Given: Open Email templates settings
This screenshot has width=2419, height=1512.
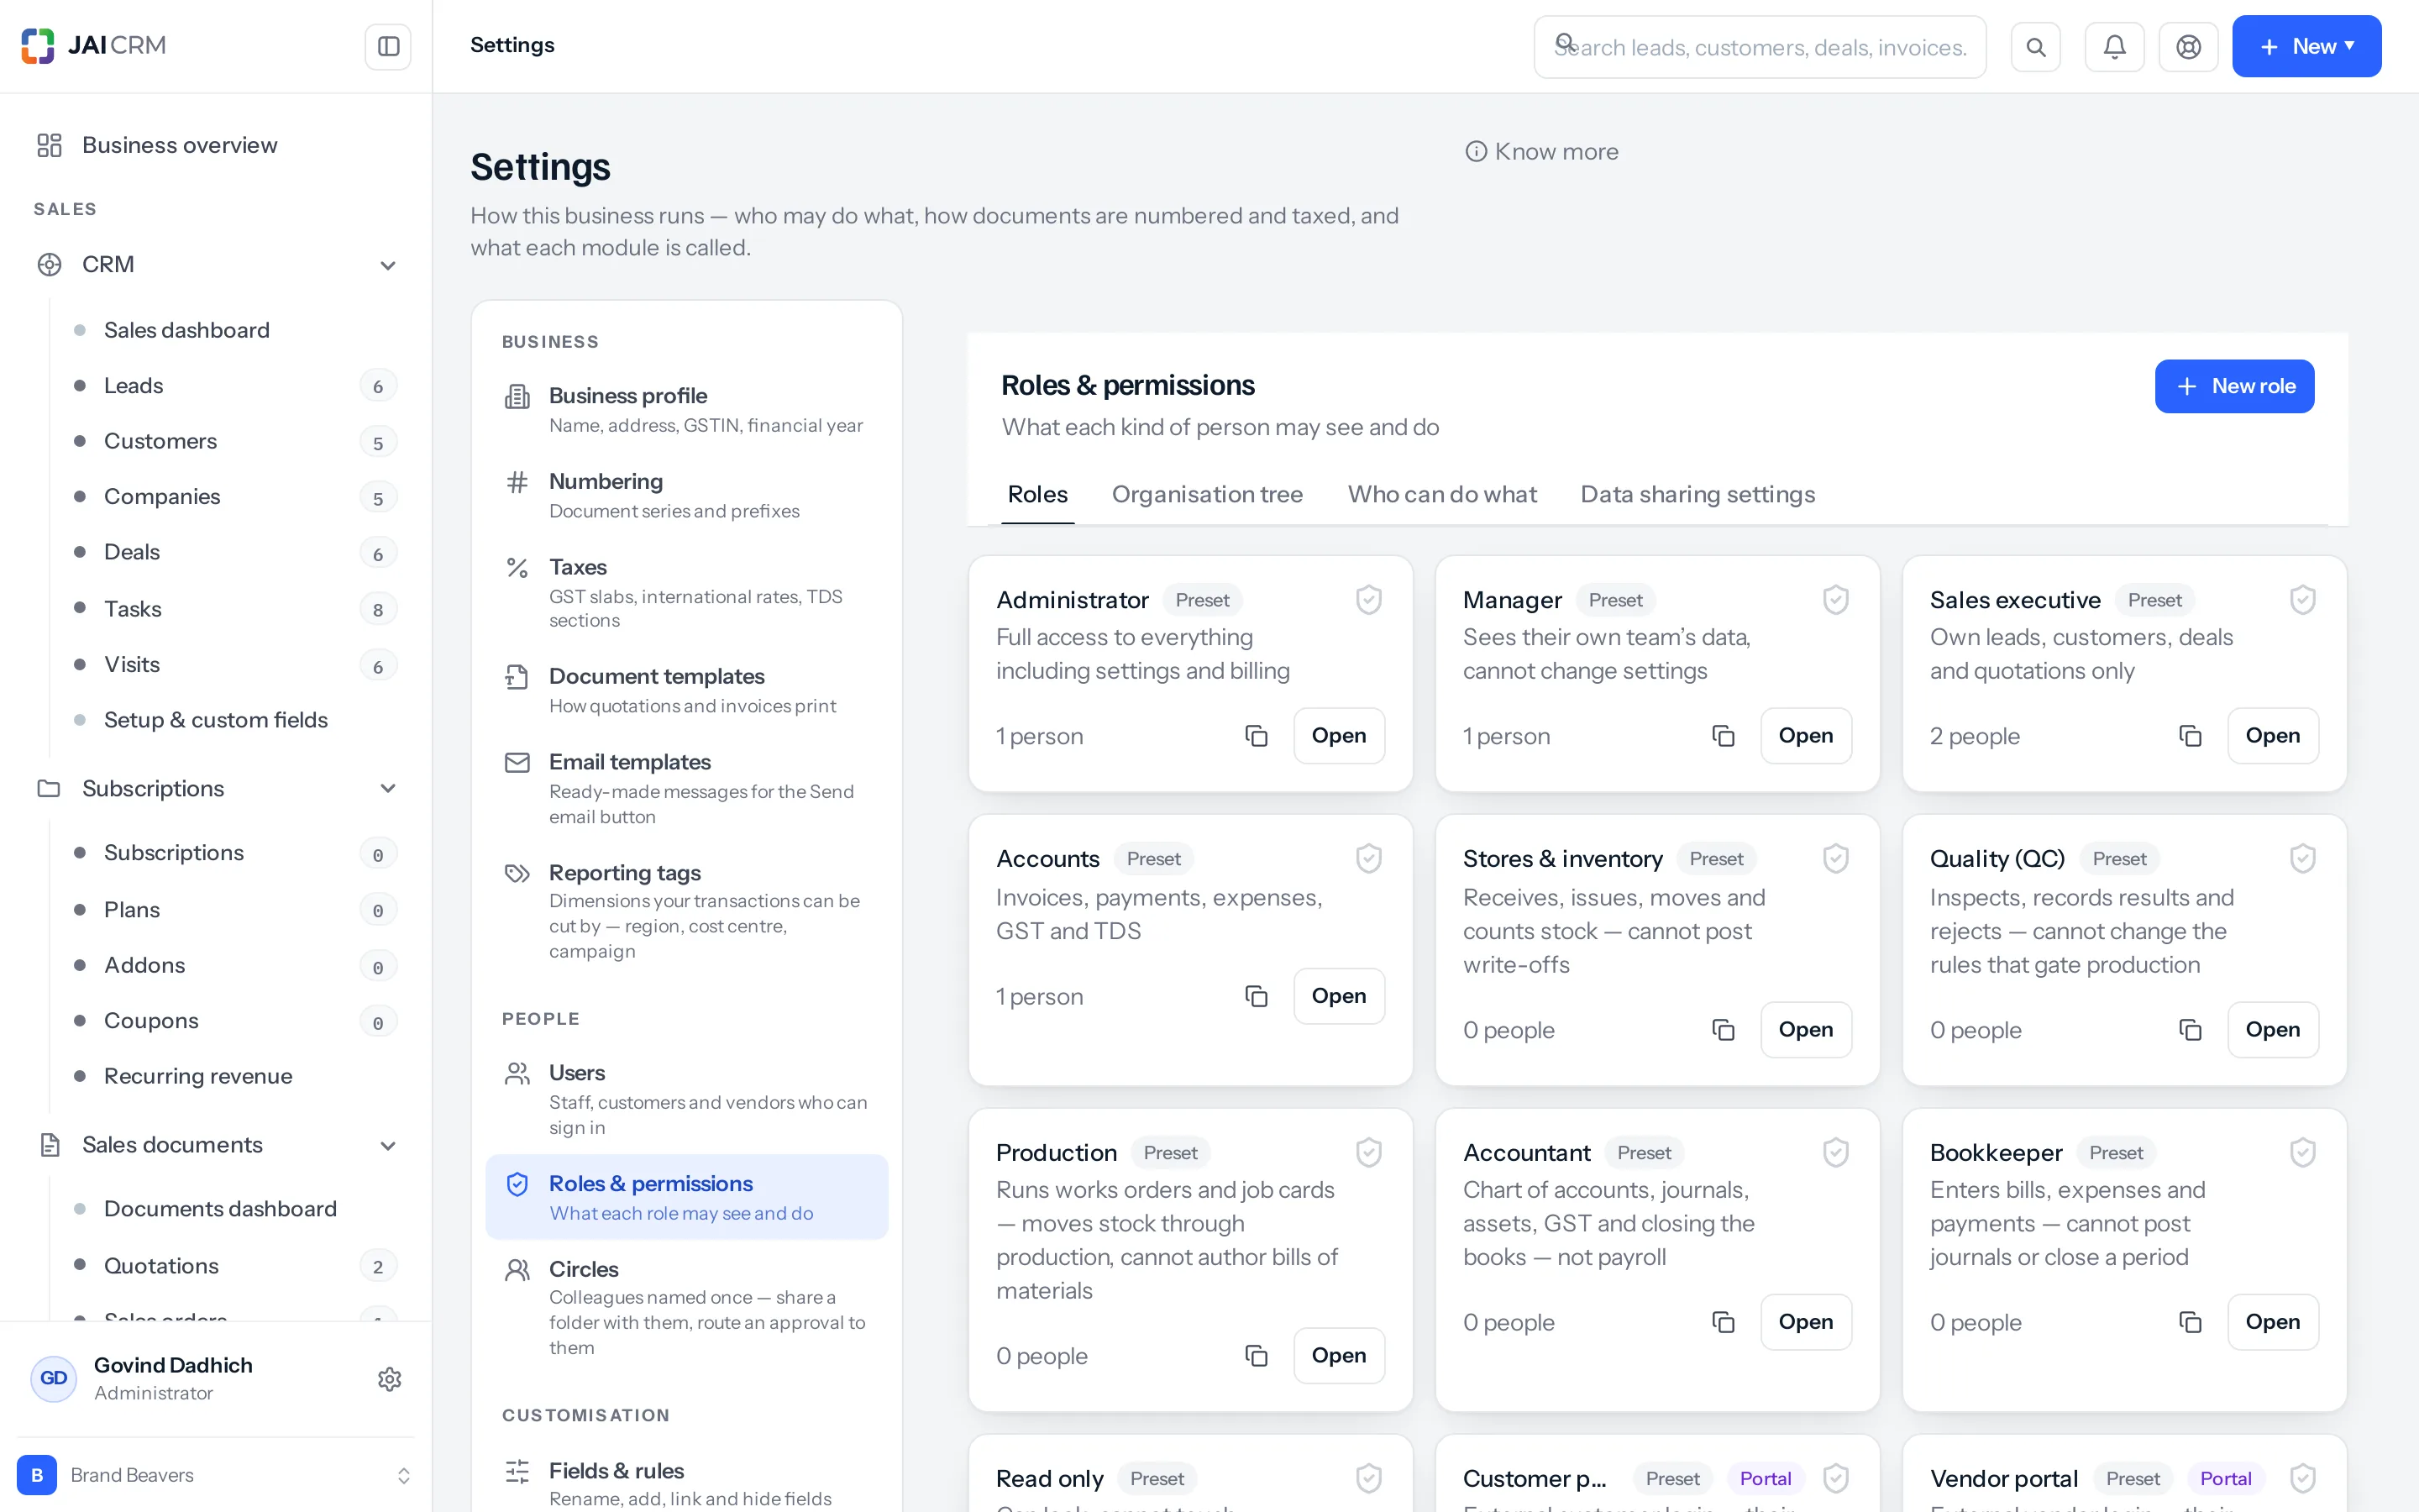Looking at the screenshot, I should pyautogui.click(x=685, y=789).
